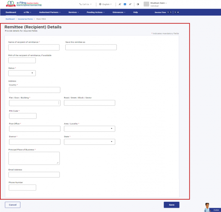This screenshot has width=221, height=212.
Task: Open the Help menu item
Action: click(135, 12)
